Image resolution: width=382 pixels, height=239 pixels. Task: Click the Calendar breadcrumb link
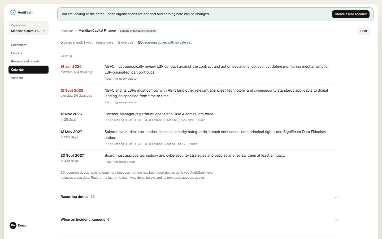coord(67,31)
